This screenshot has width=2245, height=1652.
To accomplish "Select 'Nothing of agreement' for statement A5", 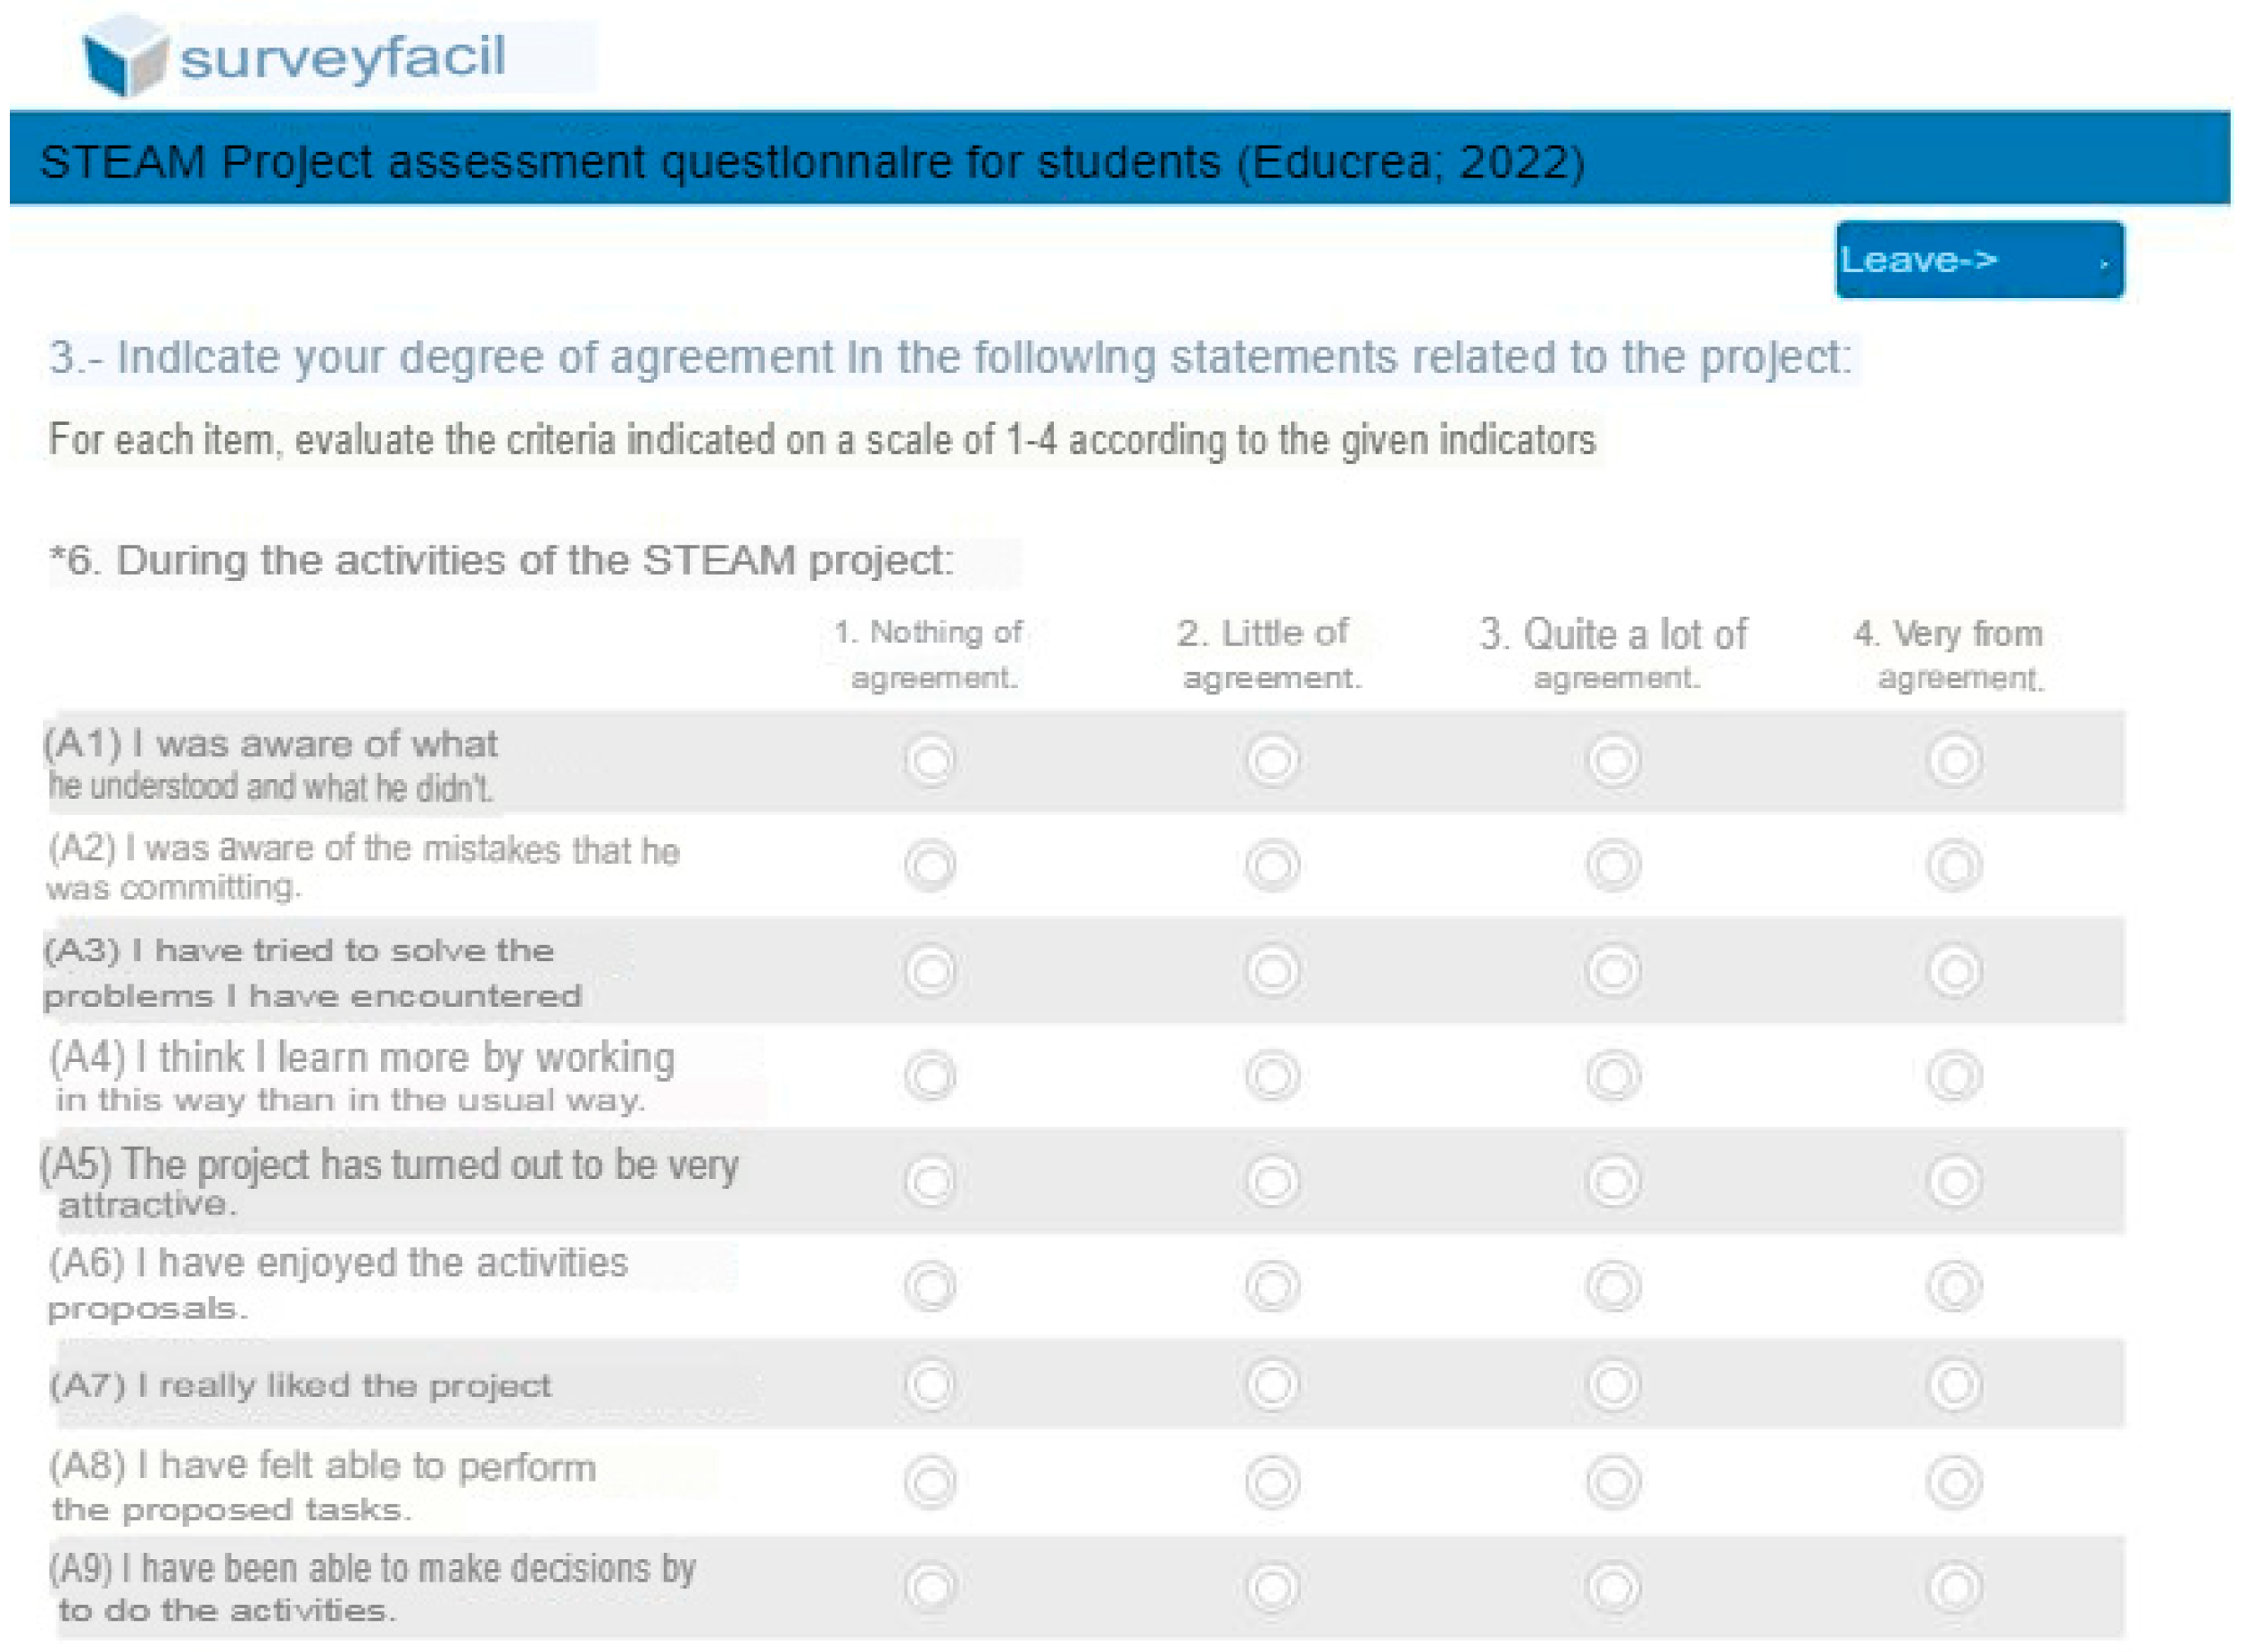I will (x=931, y=1181).
